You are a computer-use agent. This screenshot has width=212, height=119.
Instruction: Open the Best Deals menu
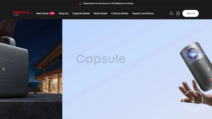pos(42,13)
